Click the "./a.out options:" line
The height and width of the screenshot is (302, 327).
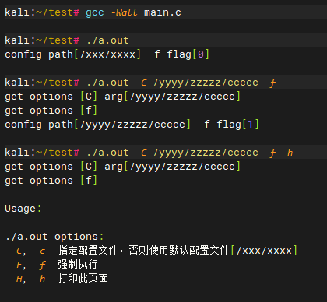[54, 237]
